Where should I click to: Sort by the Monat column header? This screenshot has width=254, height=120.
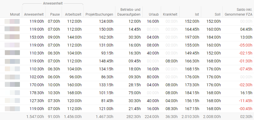click(x=15, y=14)
